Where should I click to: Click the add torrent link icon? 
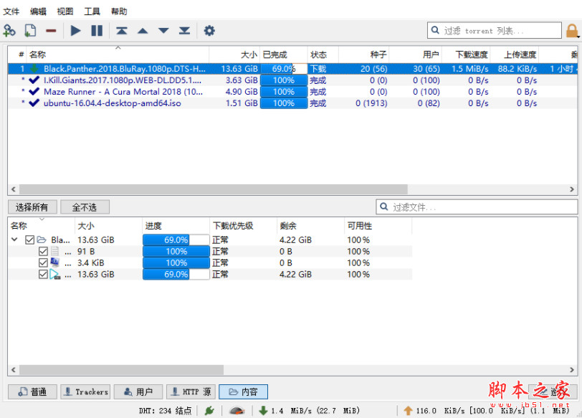[9, 30]
